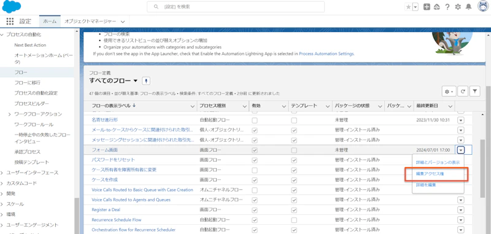This screenshot has height=234, width=491.
Task: Open column menu for 最終更新日
Action: tap(450, 106)
